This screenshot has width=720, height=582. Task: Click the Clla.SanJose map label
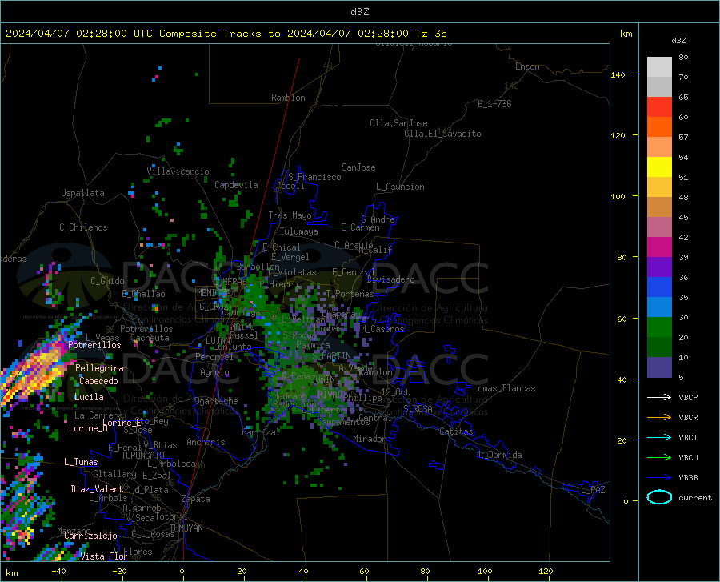[398, 123]
